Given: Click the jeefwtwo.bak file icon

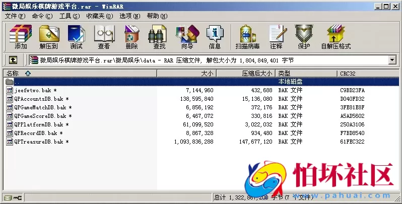Looking at the screenshot, I should coord(10,90).
